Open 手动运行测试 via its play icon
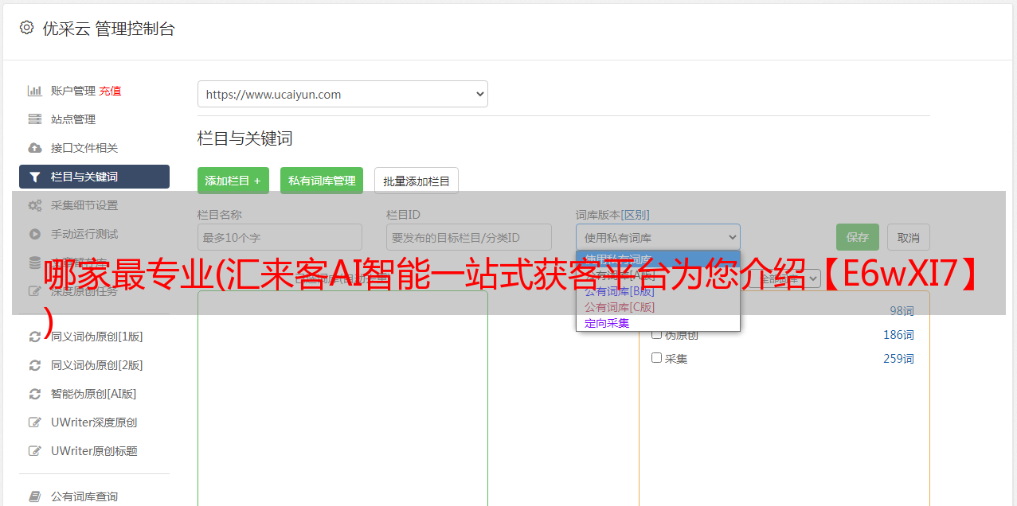 click(35, 234)
